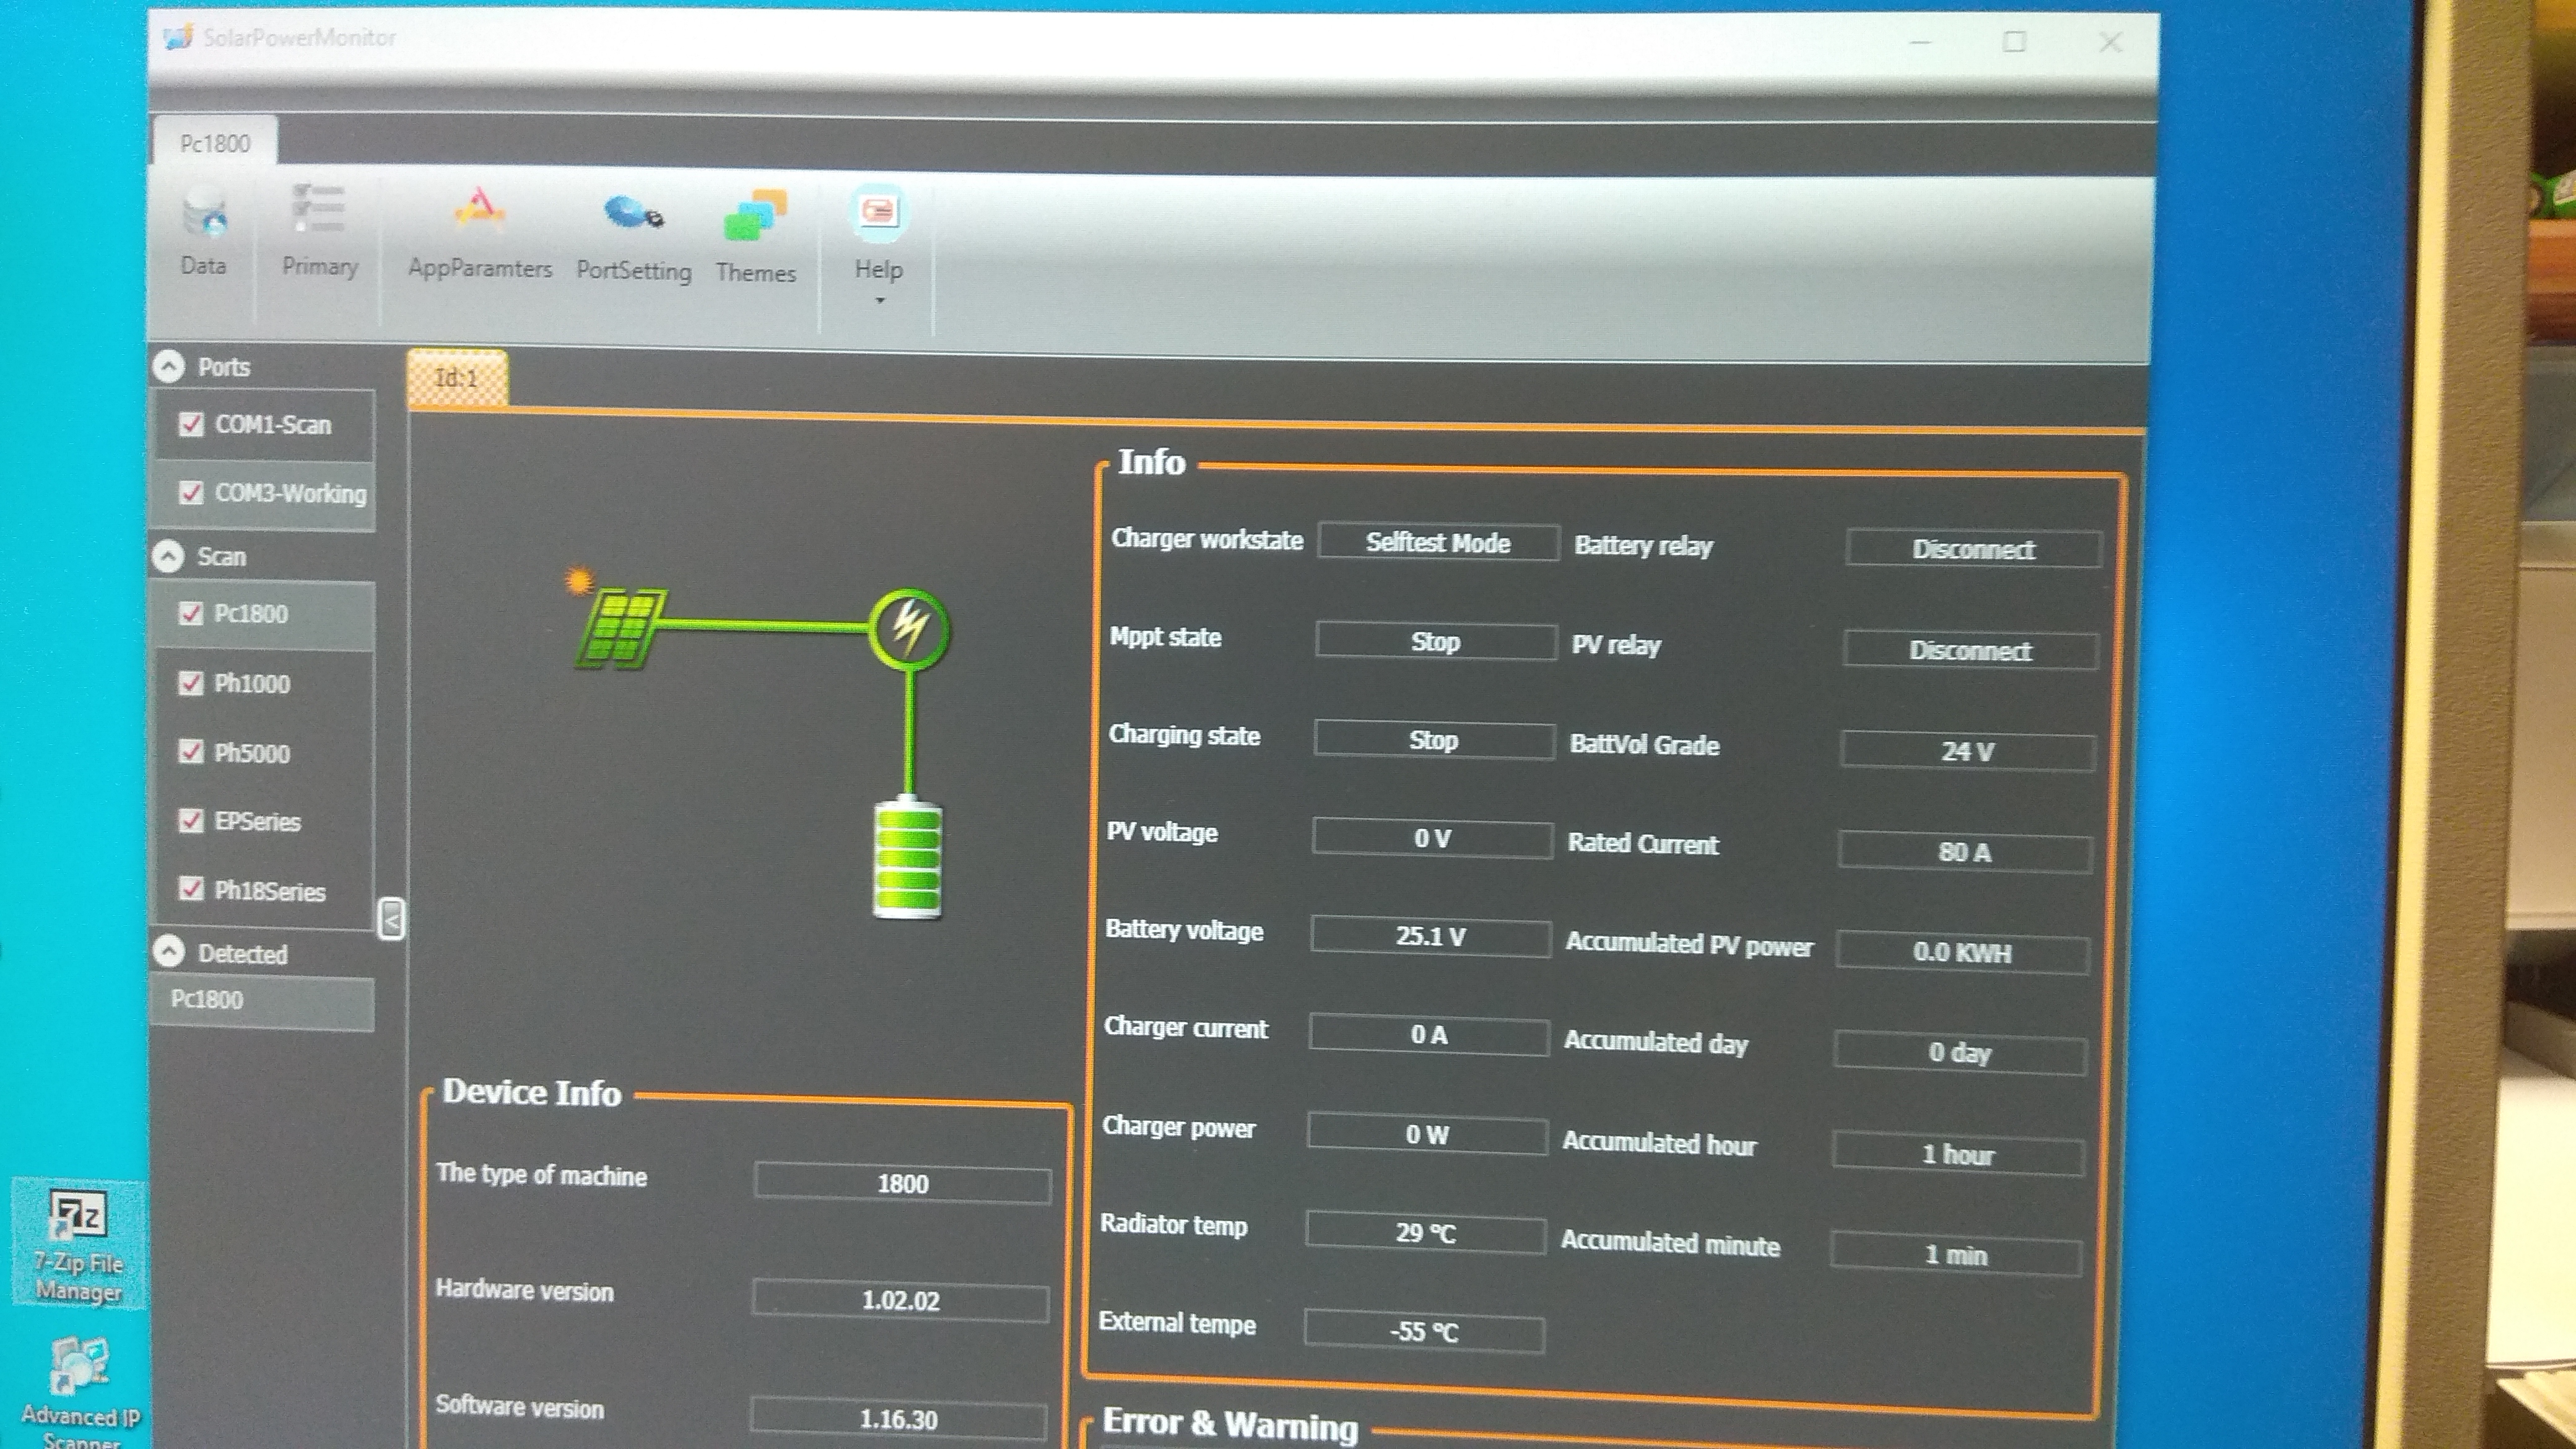This screenshot has width=2576, height=1449.
Task: Click the Device Info heading
Action: (x=531, y=1092)
